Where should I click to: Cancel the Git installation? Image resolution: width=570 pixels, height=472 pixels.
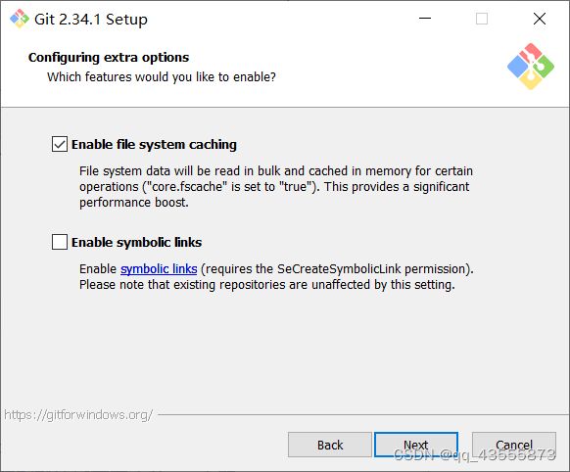(514, 445)
